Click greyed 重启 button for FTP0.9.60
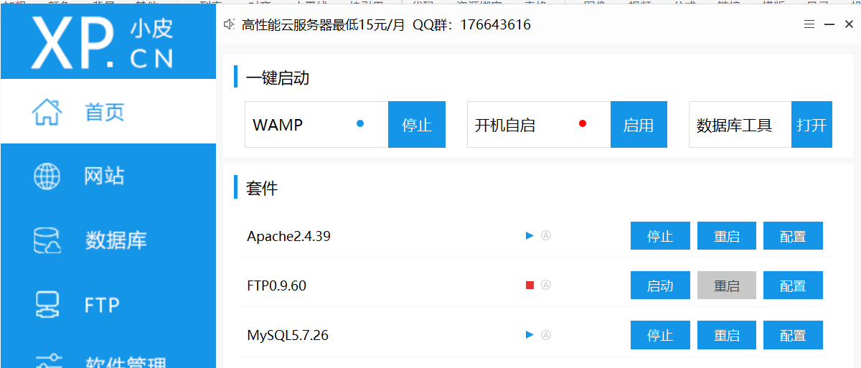The image size is (861, 368). (x=727, y=286)
